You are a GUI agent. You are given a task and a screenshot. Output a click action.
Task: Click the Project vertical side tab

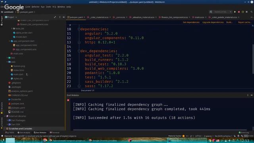pyautogui.click(x=2, y=21)
